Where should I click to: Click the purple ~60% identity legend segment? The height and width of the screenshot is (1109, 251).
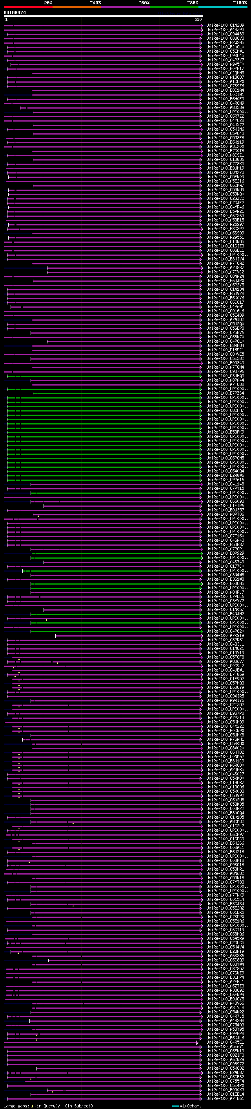tap(126, 7)
